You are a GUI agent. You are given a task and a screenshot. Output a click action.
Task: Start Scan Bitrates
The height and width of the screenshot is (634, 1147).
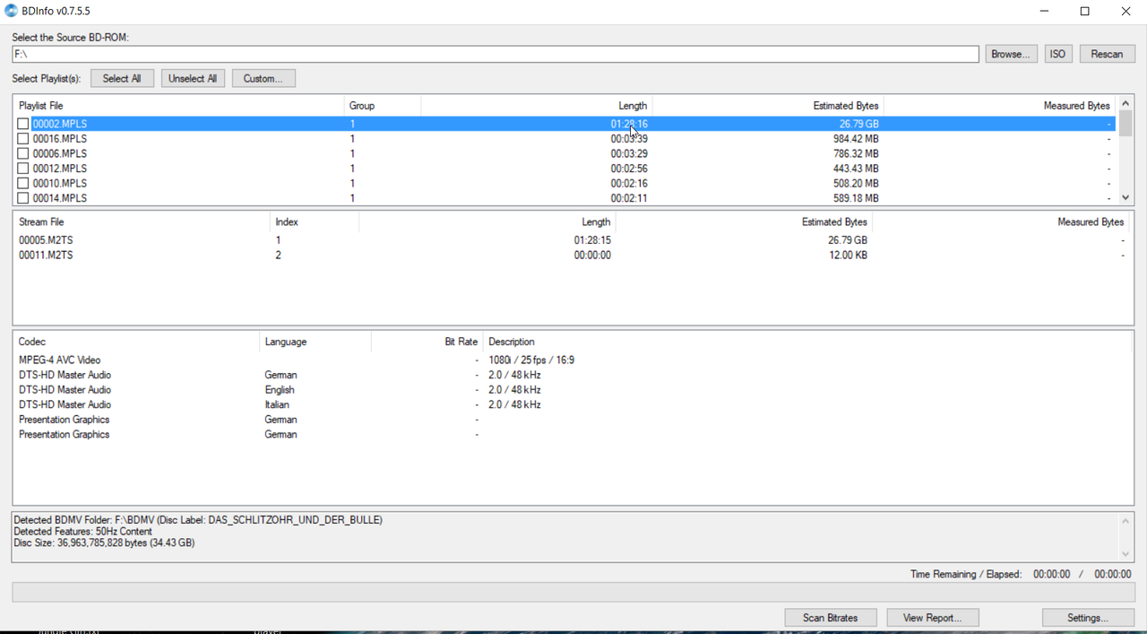coord(831,618)
